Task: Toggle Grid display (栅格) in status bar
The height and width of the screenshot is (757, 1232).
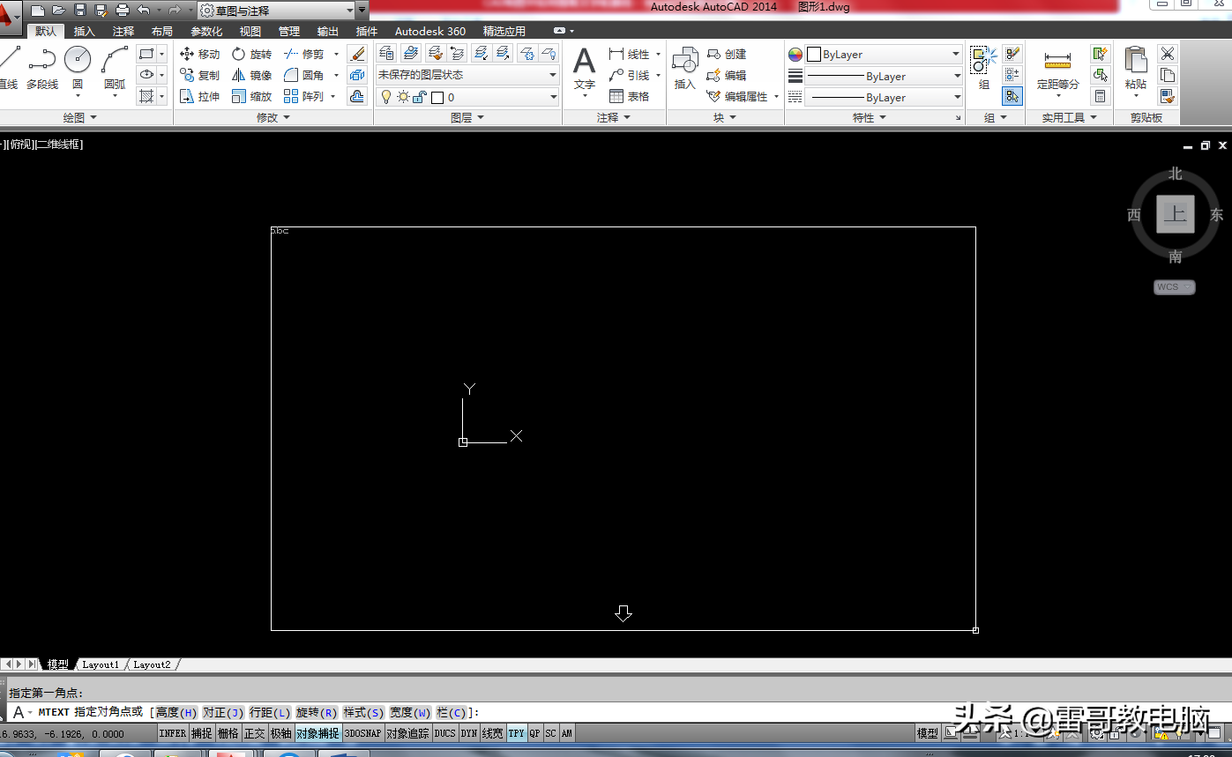Action: click(x=228, y=733)
